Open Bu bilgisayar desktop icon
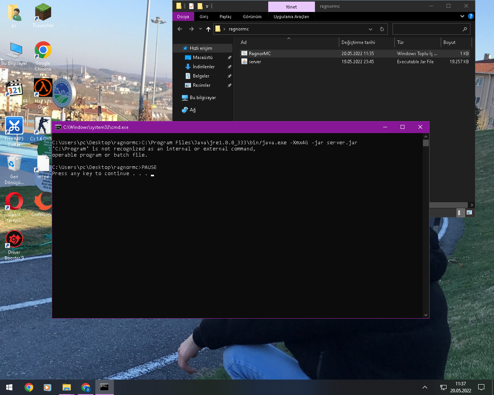 (x=14, y=54)
